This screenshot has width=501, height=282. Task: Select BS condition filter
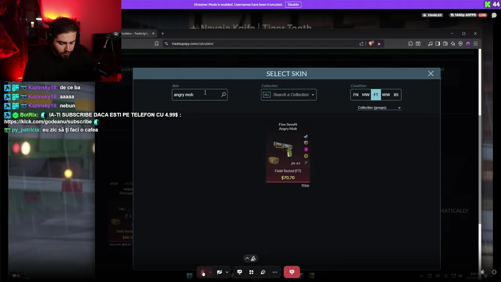pos(396,95)
